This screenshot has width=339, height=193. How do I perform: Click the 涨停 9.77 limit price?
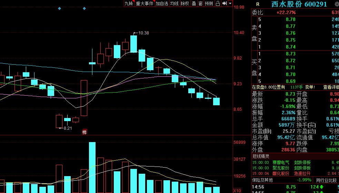pyautogui.click(x=291, y=143)
